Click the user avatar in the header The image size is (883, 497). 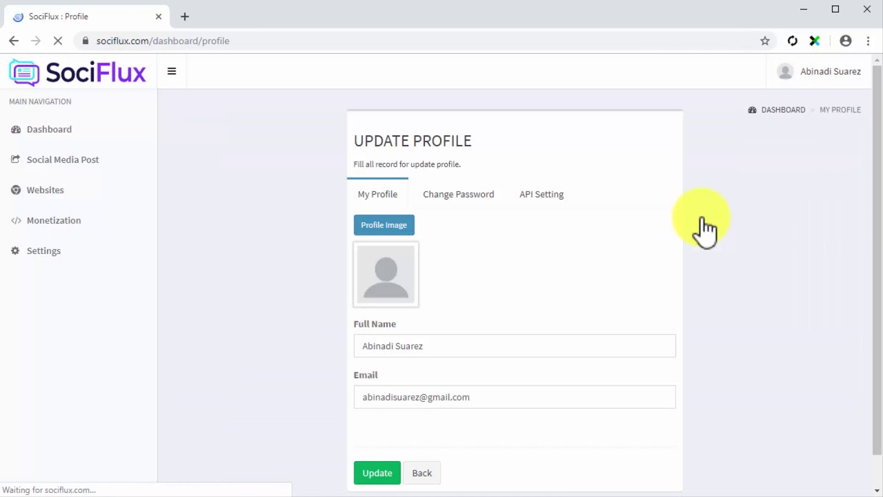click(785, 71)
